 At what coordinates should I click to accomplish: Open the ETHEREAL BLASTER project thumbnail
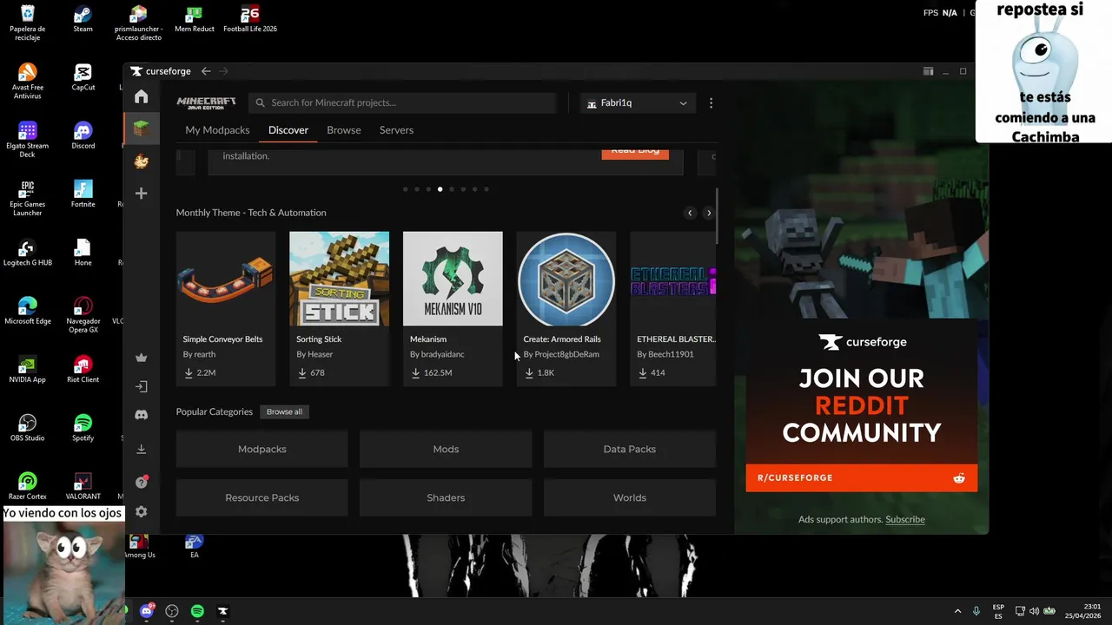pos(673,279)
